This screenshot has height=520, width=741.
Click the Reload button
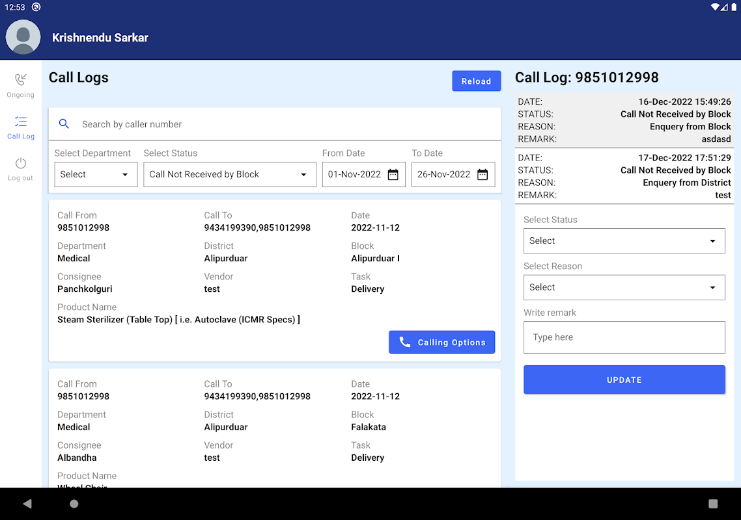[x=476, y=81]
